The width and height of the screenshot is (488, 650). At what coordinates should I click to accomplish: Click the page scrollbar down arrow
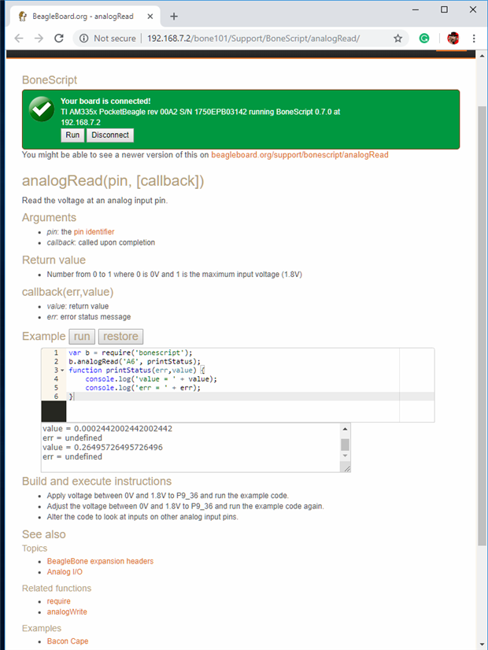482,644
